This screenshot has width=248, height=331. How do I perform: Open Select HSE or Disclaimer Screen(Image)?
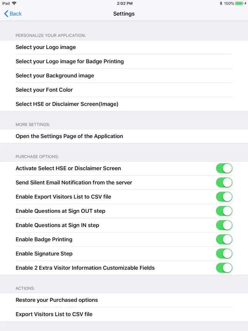pyautogui.click(x=124, y=104)
